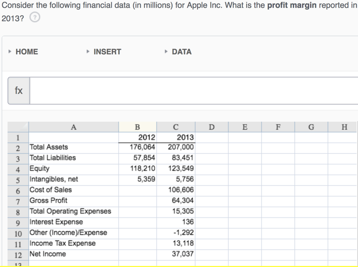The width and height of the screenshot is (358, 267).
Task: Select row 10 header
Action: [18, 234]
